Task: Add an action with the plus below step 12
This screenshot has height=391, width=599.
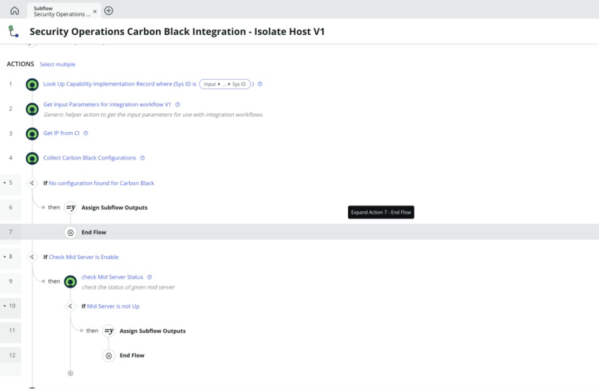Action: (71, 374)
